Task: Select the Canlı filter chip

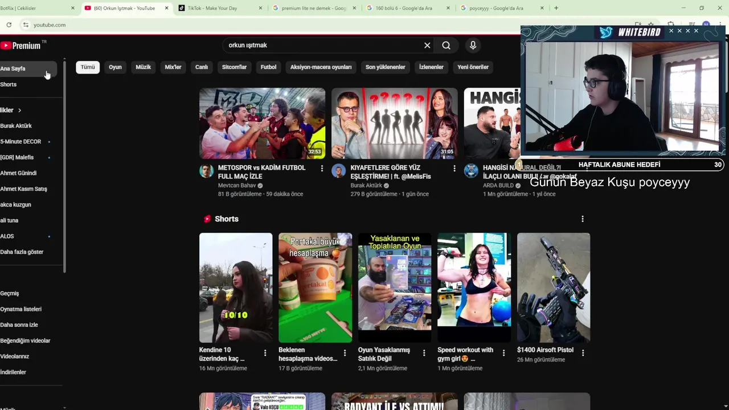Action: tap(202, 67)
